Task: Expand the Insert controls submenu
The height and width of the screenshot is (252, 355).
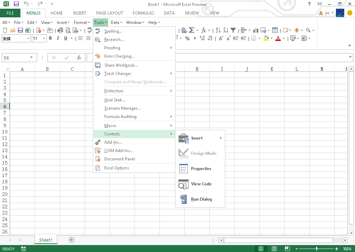Action: point(200,138)
